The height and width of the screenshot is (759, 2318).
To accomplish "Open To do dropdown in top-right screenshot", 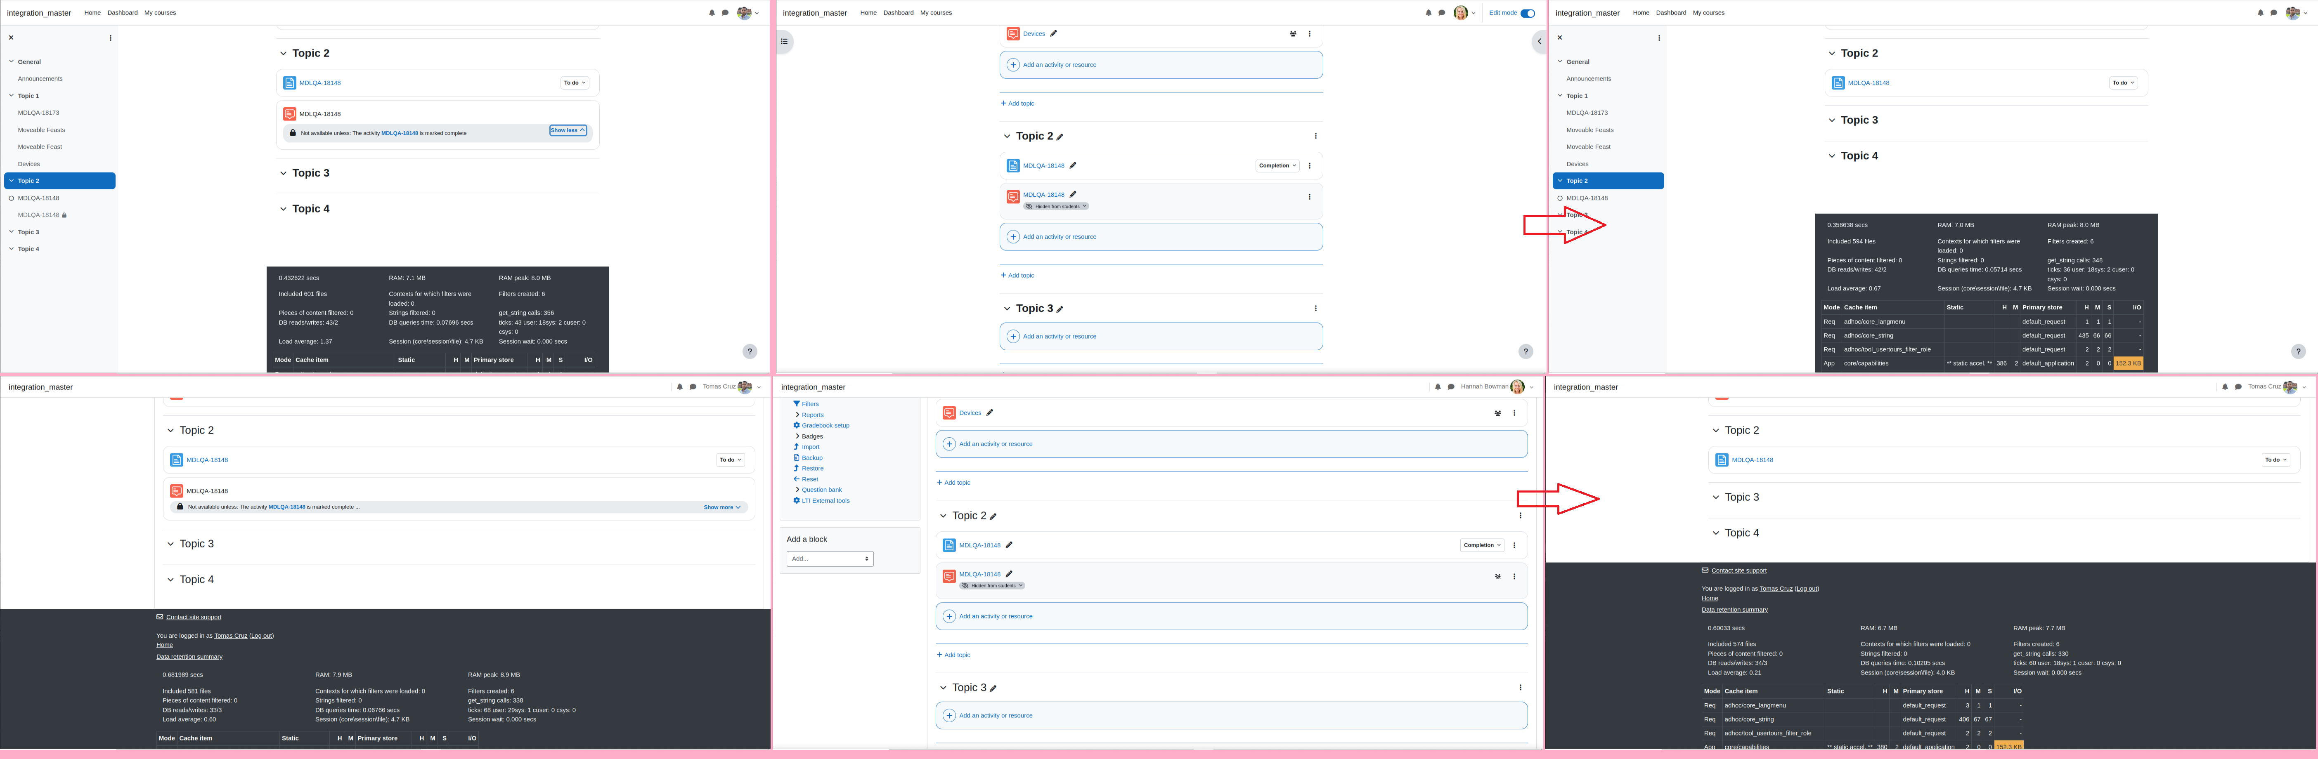I will tap(2124, 83).
